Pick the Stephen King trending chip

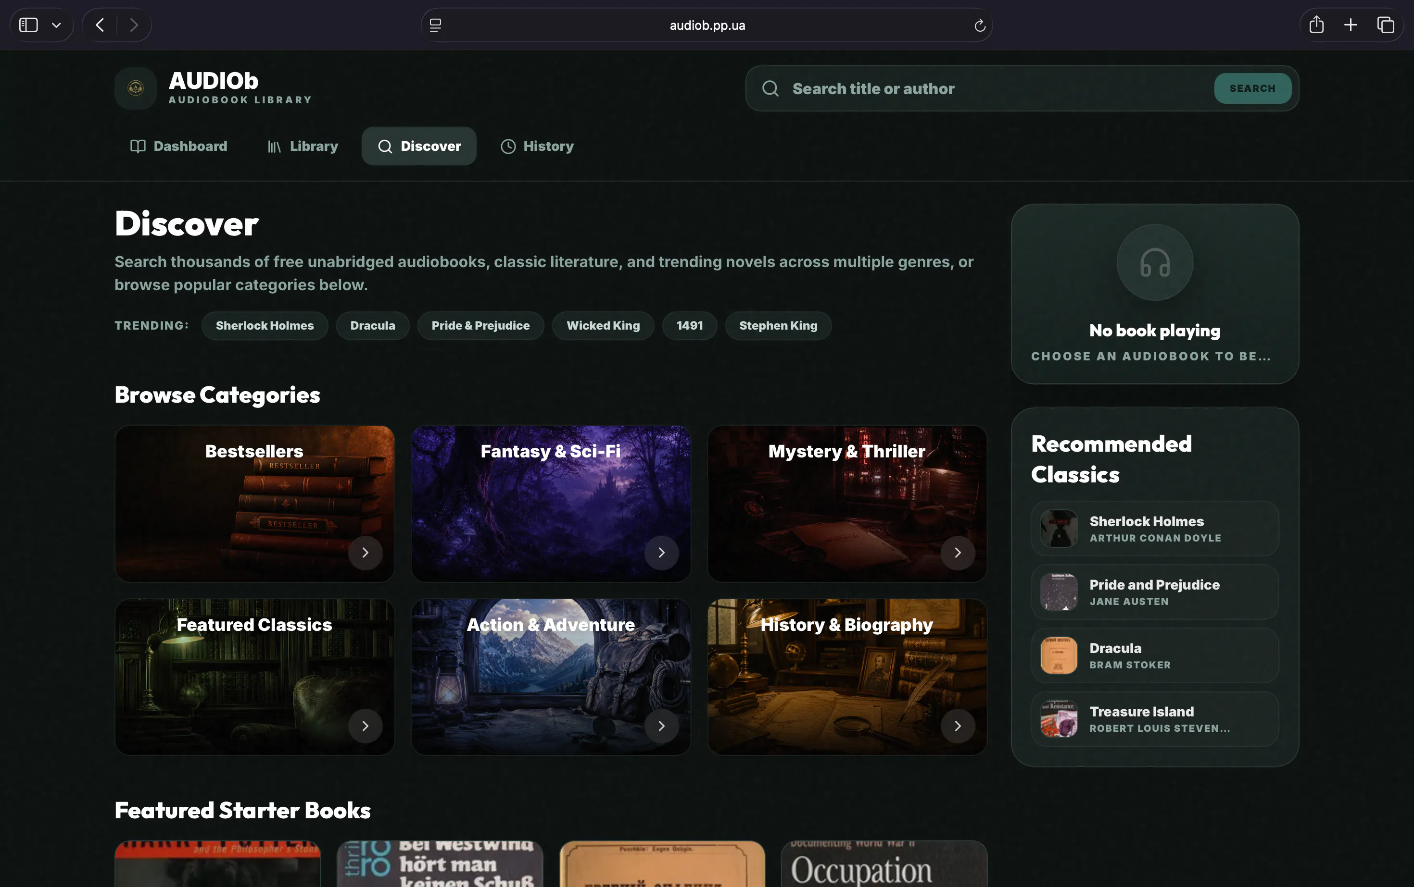tap(778, 326)
